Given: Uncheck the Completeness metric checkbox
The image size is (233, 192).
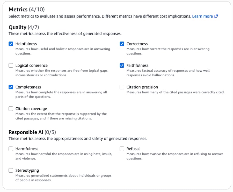Looking at the screenshot, I should pyautogui.click(x=11, y=87).
